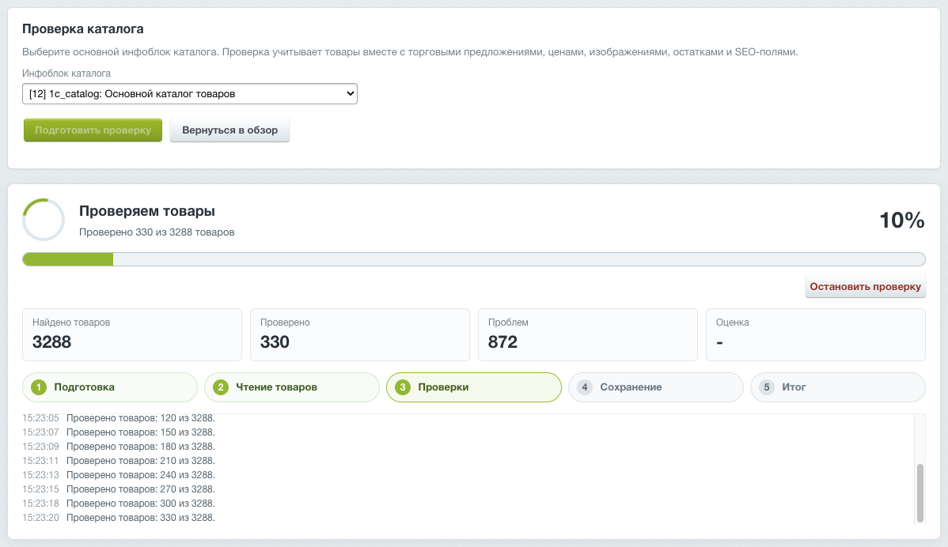Click the circular loading spinner icon
This screenshot has width=948, height=547.
tap(44, 220)
